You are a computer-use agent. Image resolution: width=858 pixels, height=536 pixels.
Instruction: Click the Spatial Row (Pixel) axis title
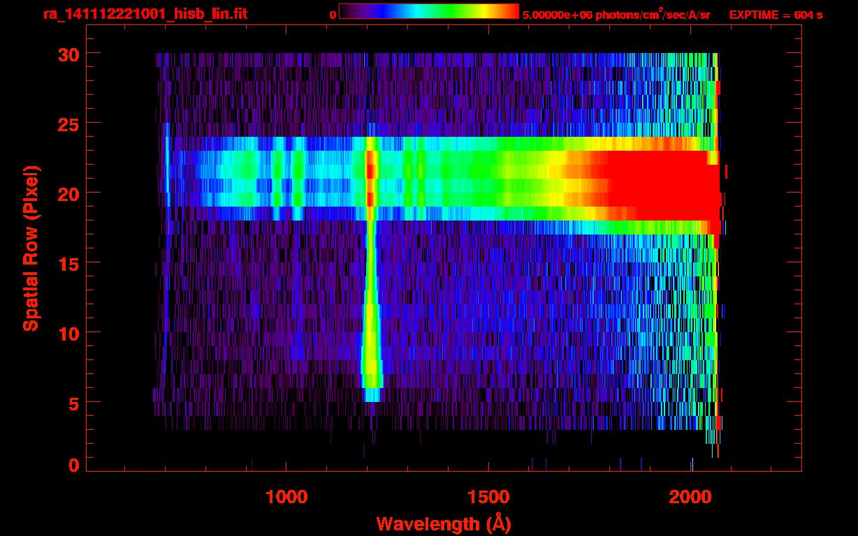[x=31, y=248]
